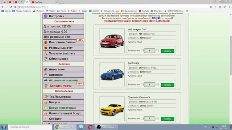Screen dimensions: 232x130
Task: Open Бонус инвесторам section
Action: [63, 108]
